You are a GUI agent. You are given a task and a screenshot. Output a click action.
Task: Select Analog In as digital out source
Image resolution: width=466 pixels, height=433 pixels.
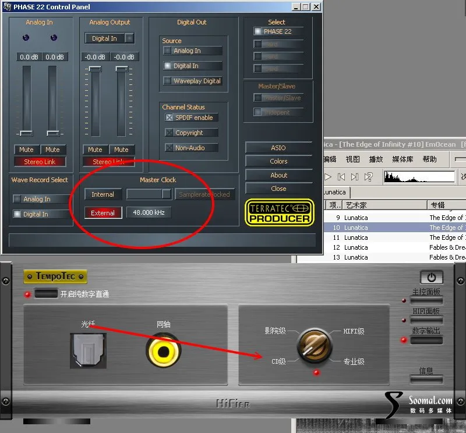[x=193, y=51]
